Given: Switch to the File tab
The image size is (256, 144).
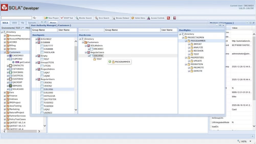Looking at the screenshot, I should pyautogui.click(x=22, y=23).
